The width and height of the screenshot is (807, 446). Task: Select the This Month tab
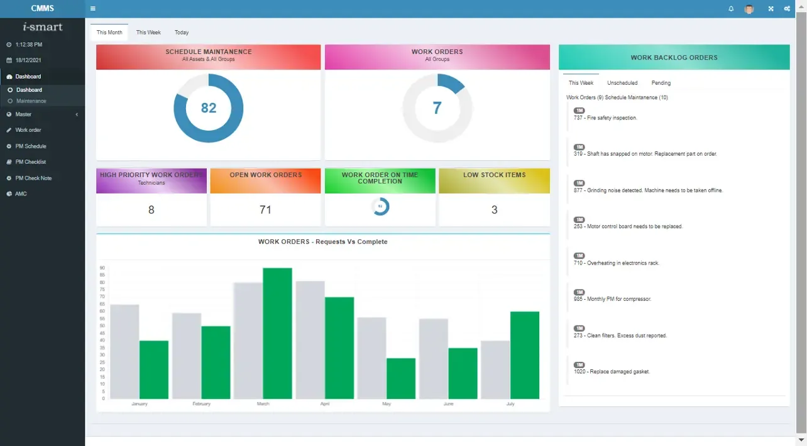coord(109,33)
